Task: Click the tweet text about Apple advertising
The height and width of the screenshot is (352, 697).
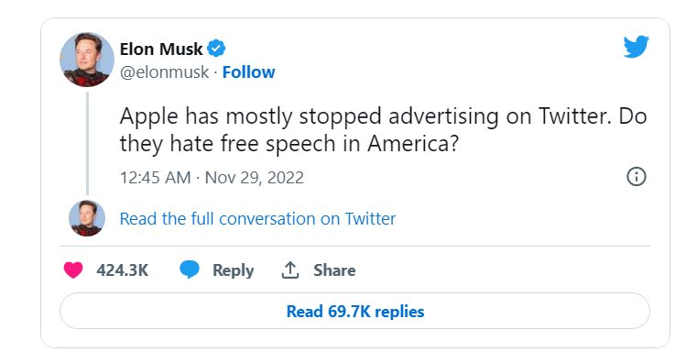Action: pyautogui.click(x=383, y=129)
